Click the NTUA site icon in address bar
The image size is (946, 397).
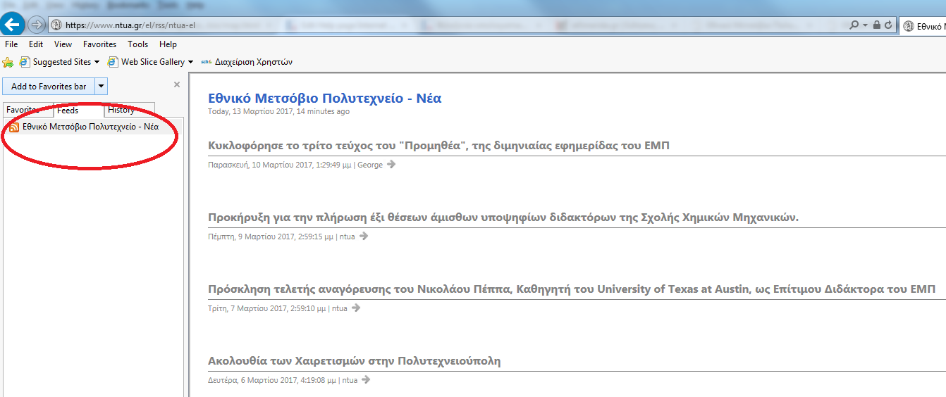point(56,25)
